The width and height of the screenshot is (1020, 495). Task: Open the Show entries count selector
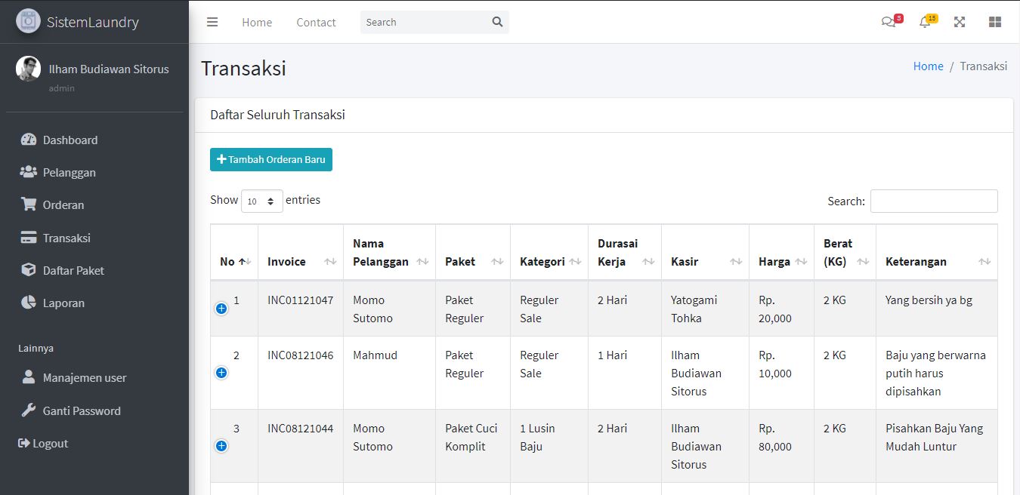point(261,201)
